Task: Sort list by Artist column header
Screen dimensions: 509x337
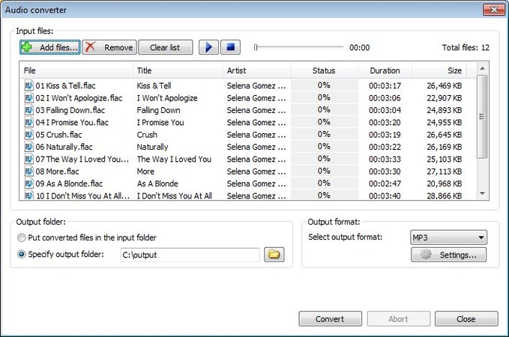Action: tap(257, 70)
